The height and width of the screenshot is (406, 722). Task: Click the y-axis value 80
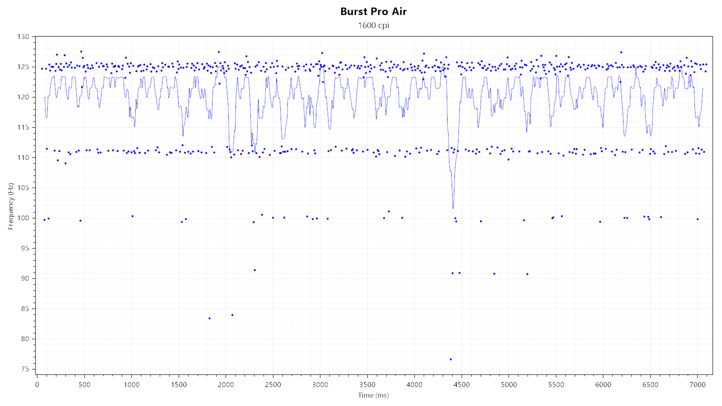coord(25,339)
